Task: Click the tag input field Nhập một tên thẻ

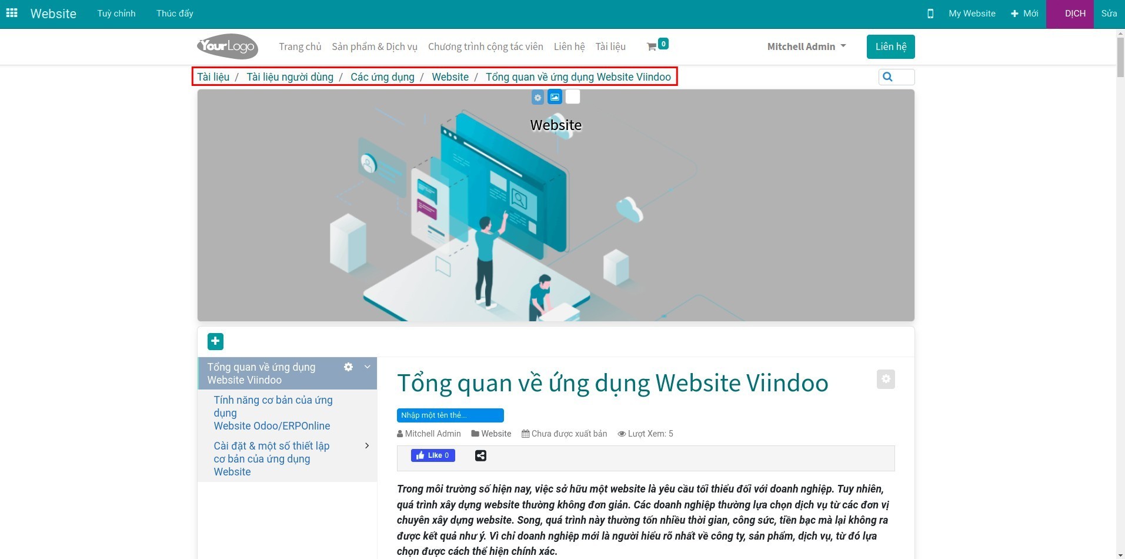Action: click(x=450, y=415)
